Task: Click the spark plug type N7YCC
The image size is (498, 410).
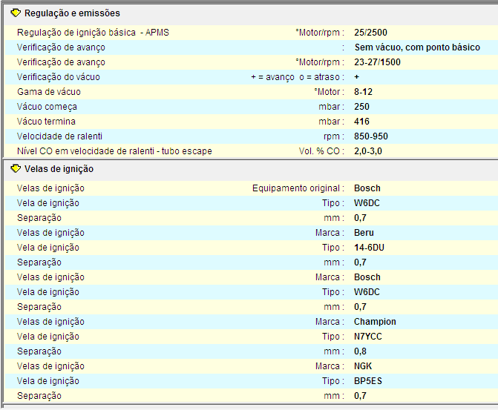Action: tap(368, 337)
